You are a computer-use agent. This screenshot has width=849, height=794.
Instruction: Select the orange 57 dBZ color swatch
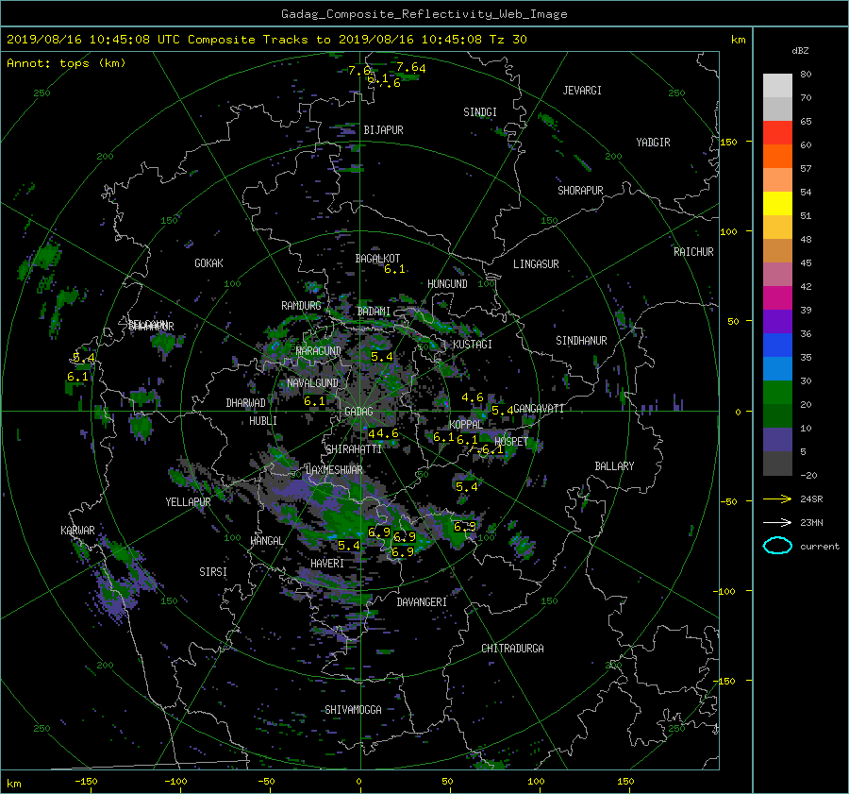[777, 156]
